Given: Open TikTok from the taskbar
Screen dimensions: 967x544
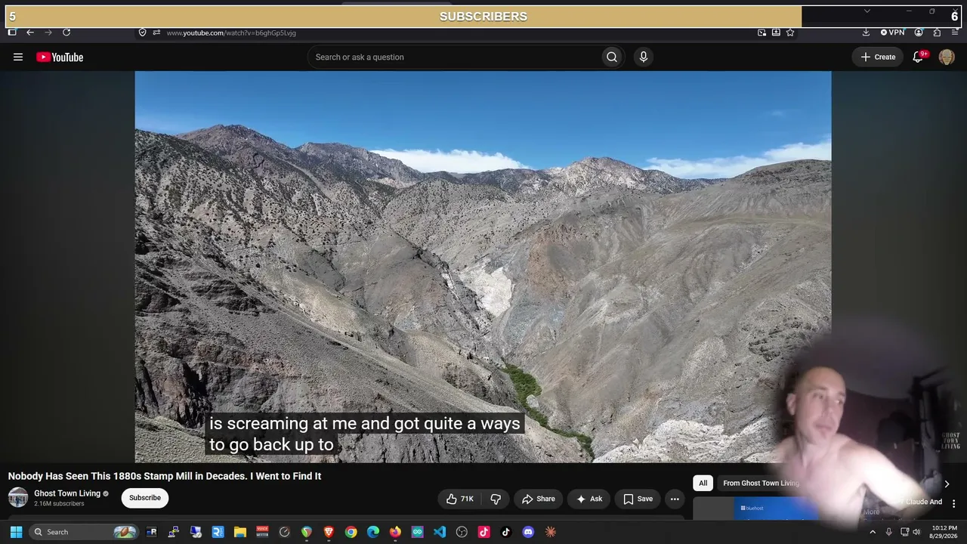Looking at the screenshot, I should [506, 532].
